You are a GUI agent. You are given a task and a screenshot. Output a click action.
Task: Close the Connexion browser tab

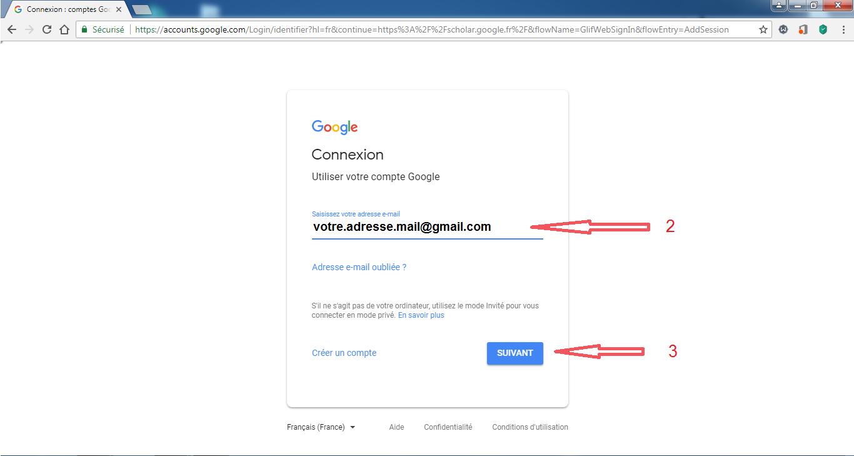click(x=119, y=9)
